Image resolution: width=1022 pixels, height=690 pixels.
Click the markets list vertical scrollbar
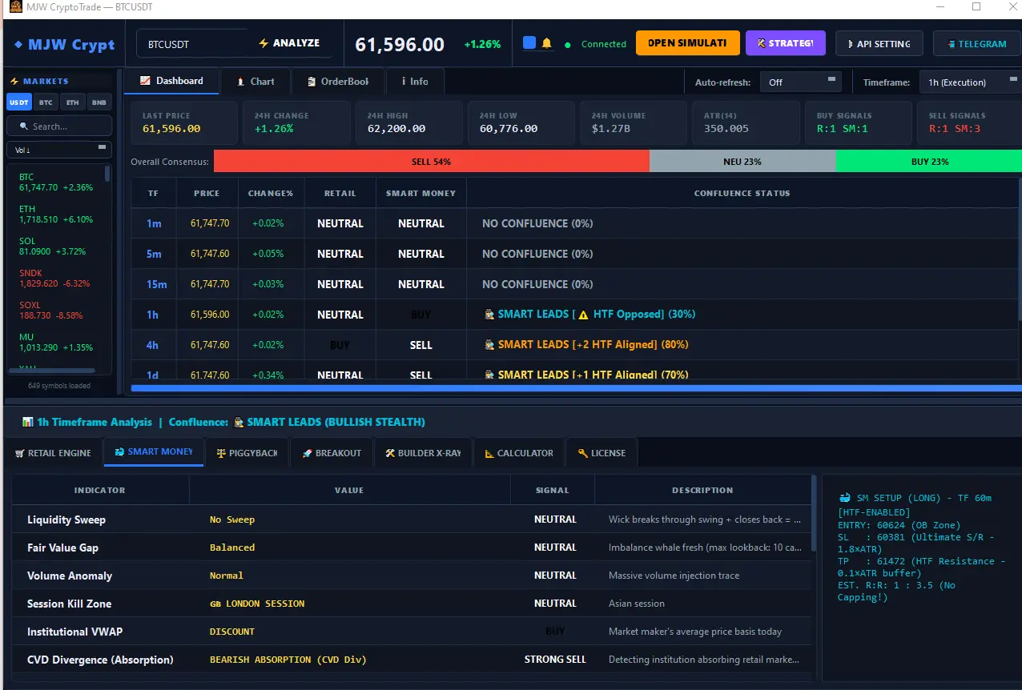click(x=107, y=175)
